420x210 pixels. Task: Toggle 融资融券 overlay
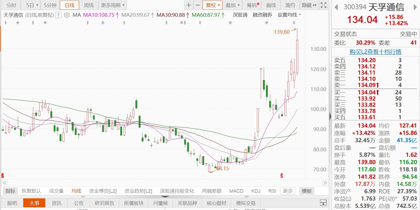[x=262, y=15]
